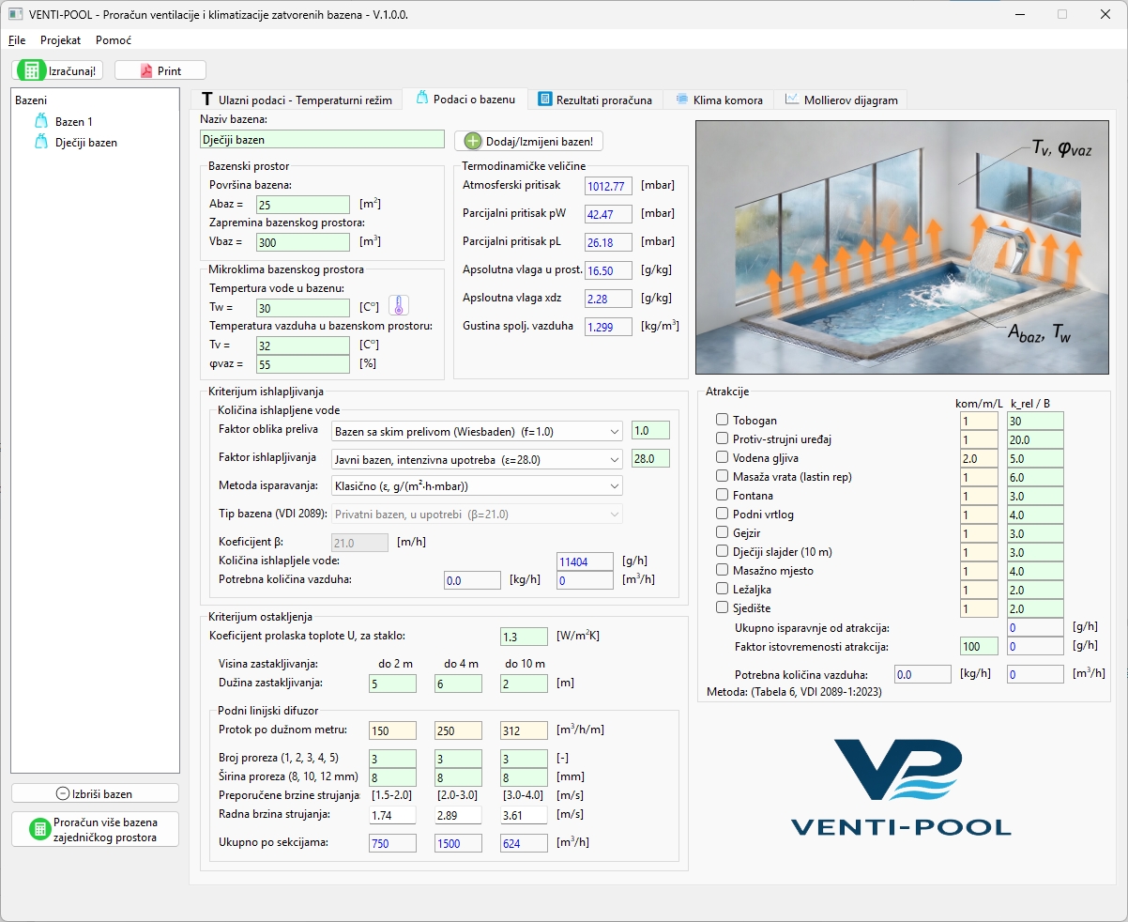The image size is (1128, 922).
Task: Click the pool icon next to Dječiji bazen
Action: (x=40, y=143)
